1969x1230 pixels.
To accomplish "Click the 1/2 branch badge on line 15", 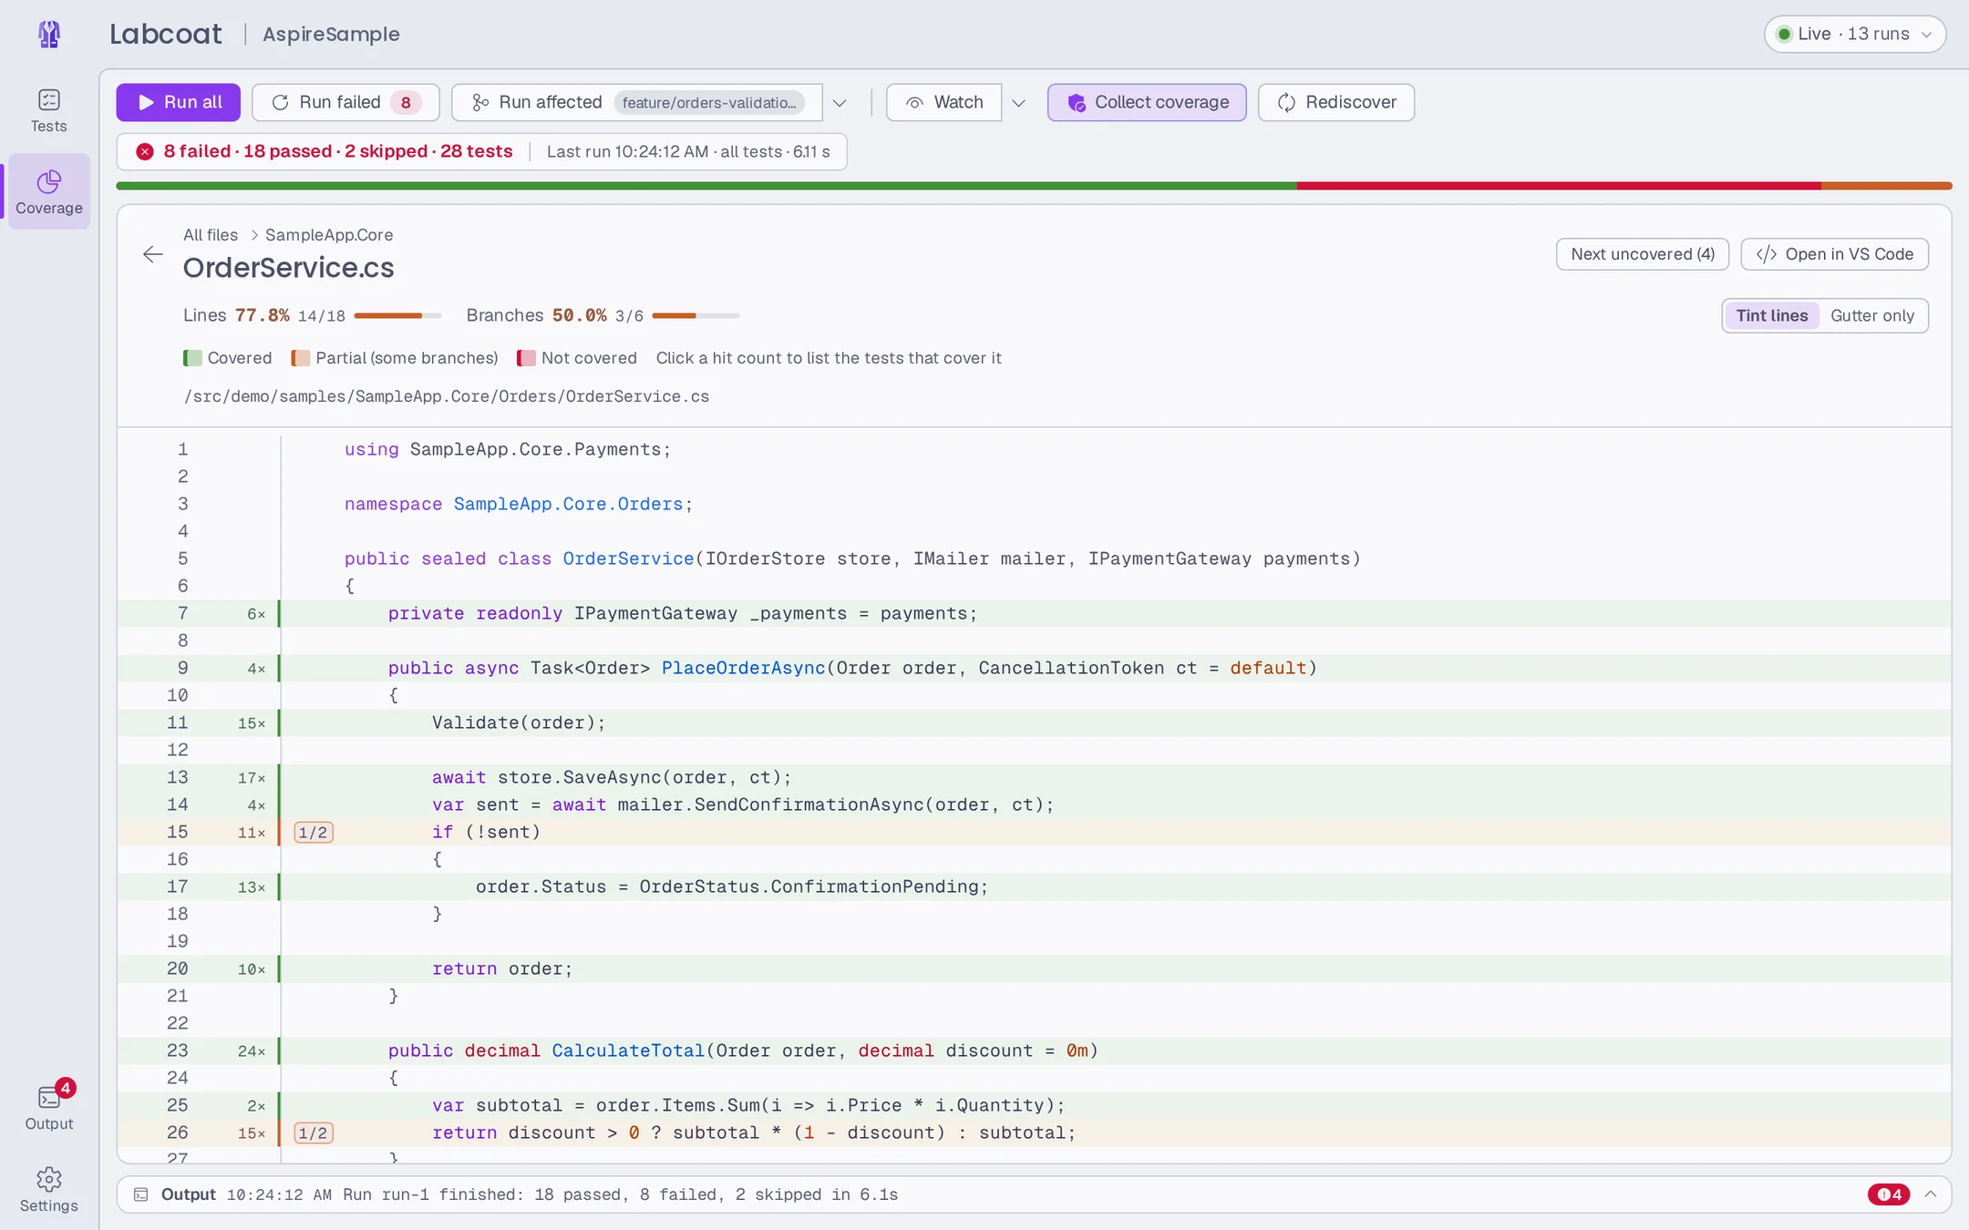I will pos(314,832).
